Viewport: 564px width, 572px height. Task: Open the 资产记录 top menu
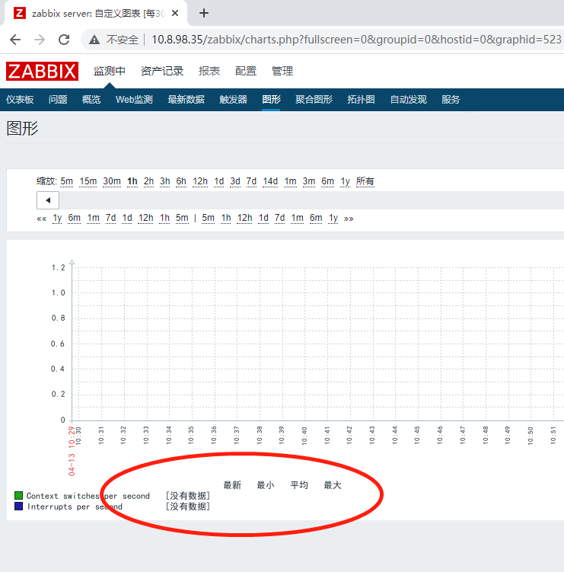coord(162,71)
